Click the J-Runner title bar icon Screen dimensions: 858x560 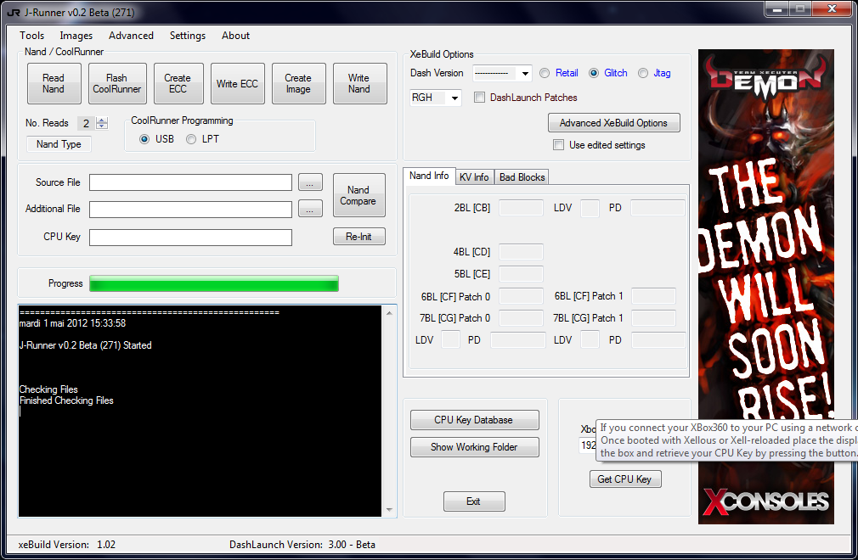pyautogui.click(x=13, y=13)
